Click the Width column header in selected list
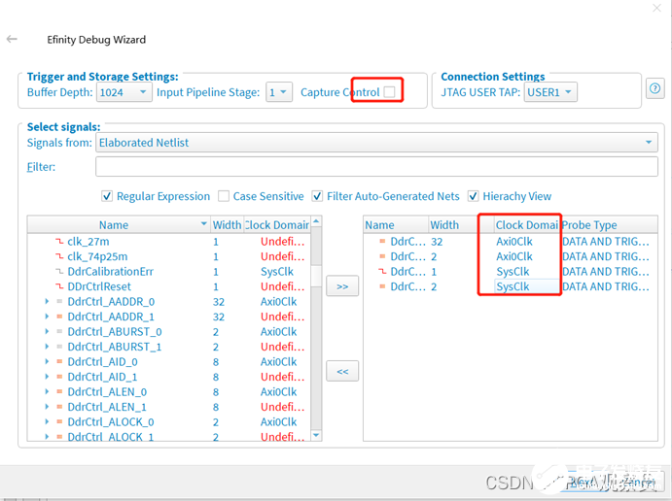Image resolution: width=672 pixels, height=501 pixels. pyautogui.click(x=444, y=225)
